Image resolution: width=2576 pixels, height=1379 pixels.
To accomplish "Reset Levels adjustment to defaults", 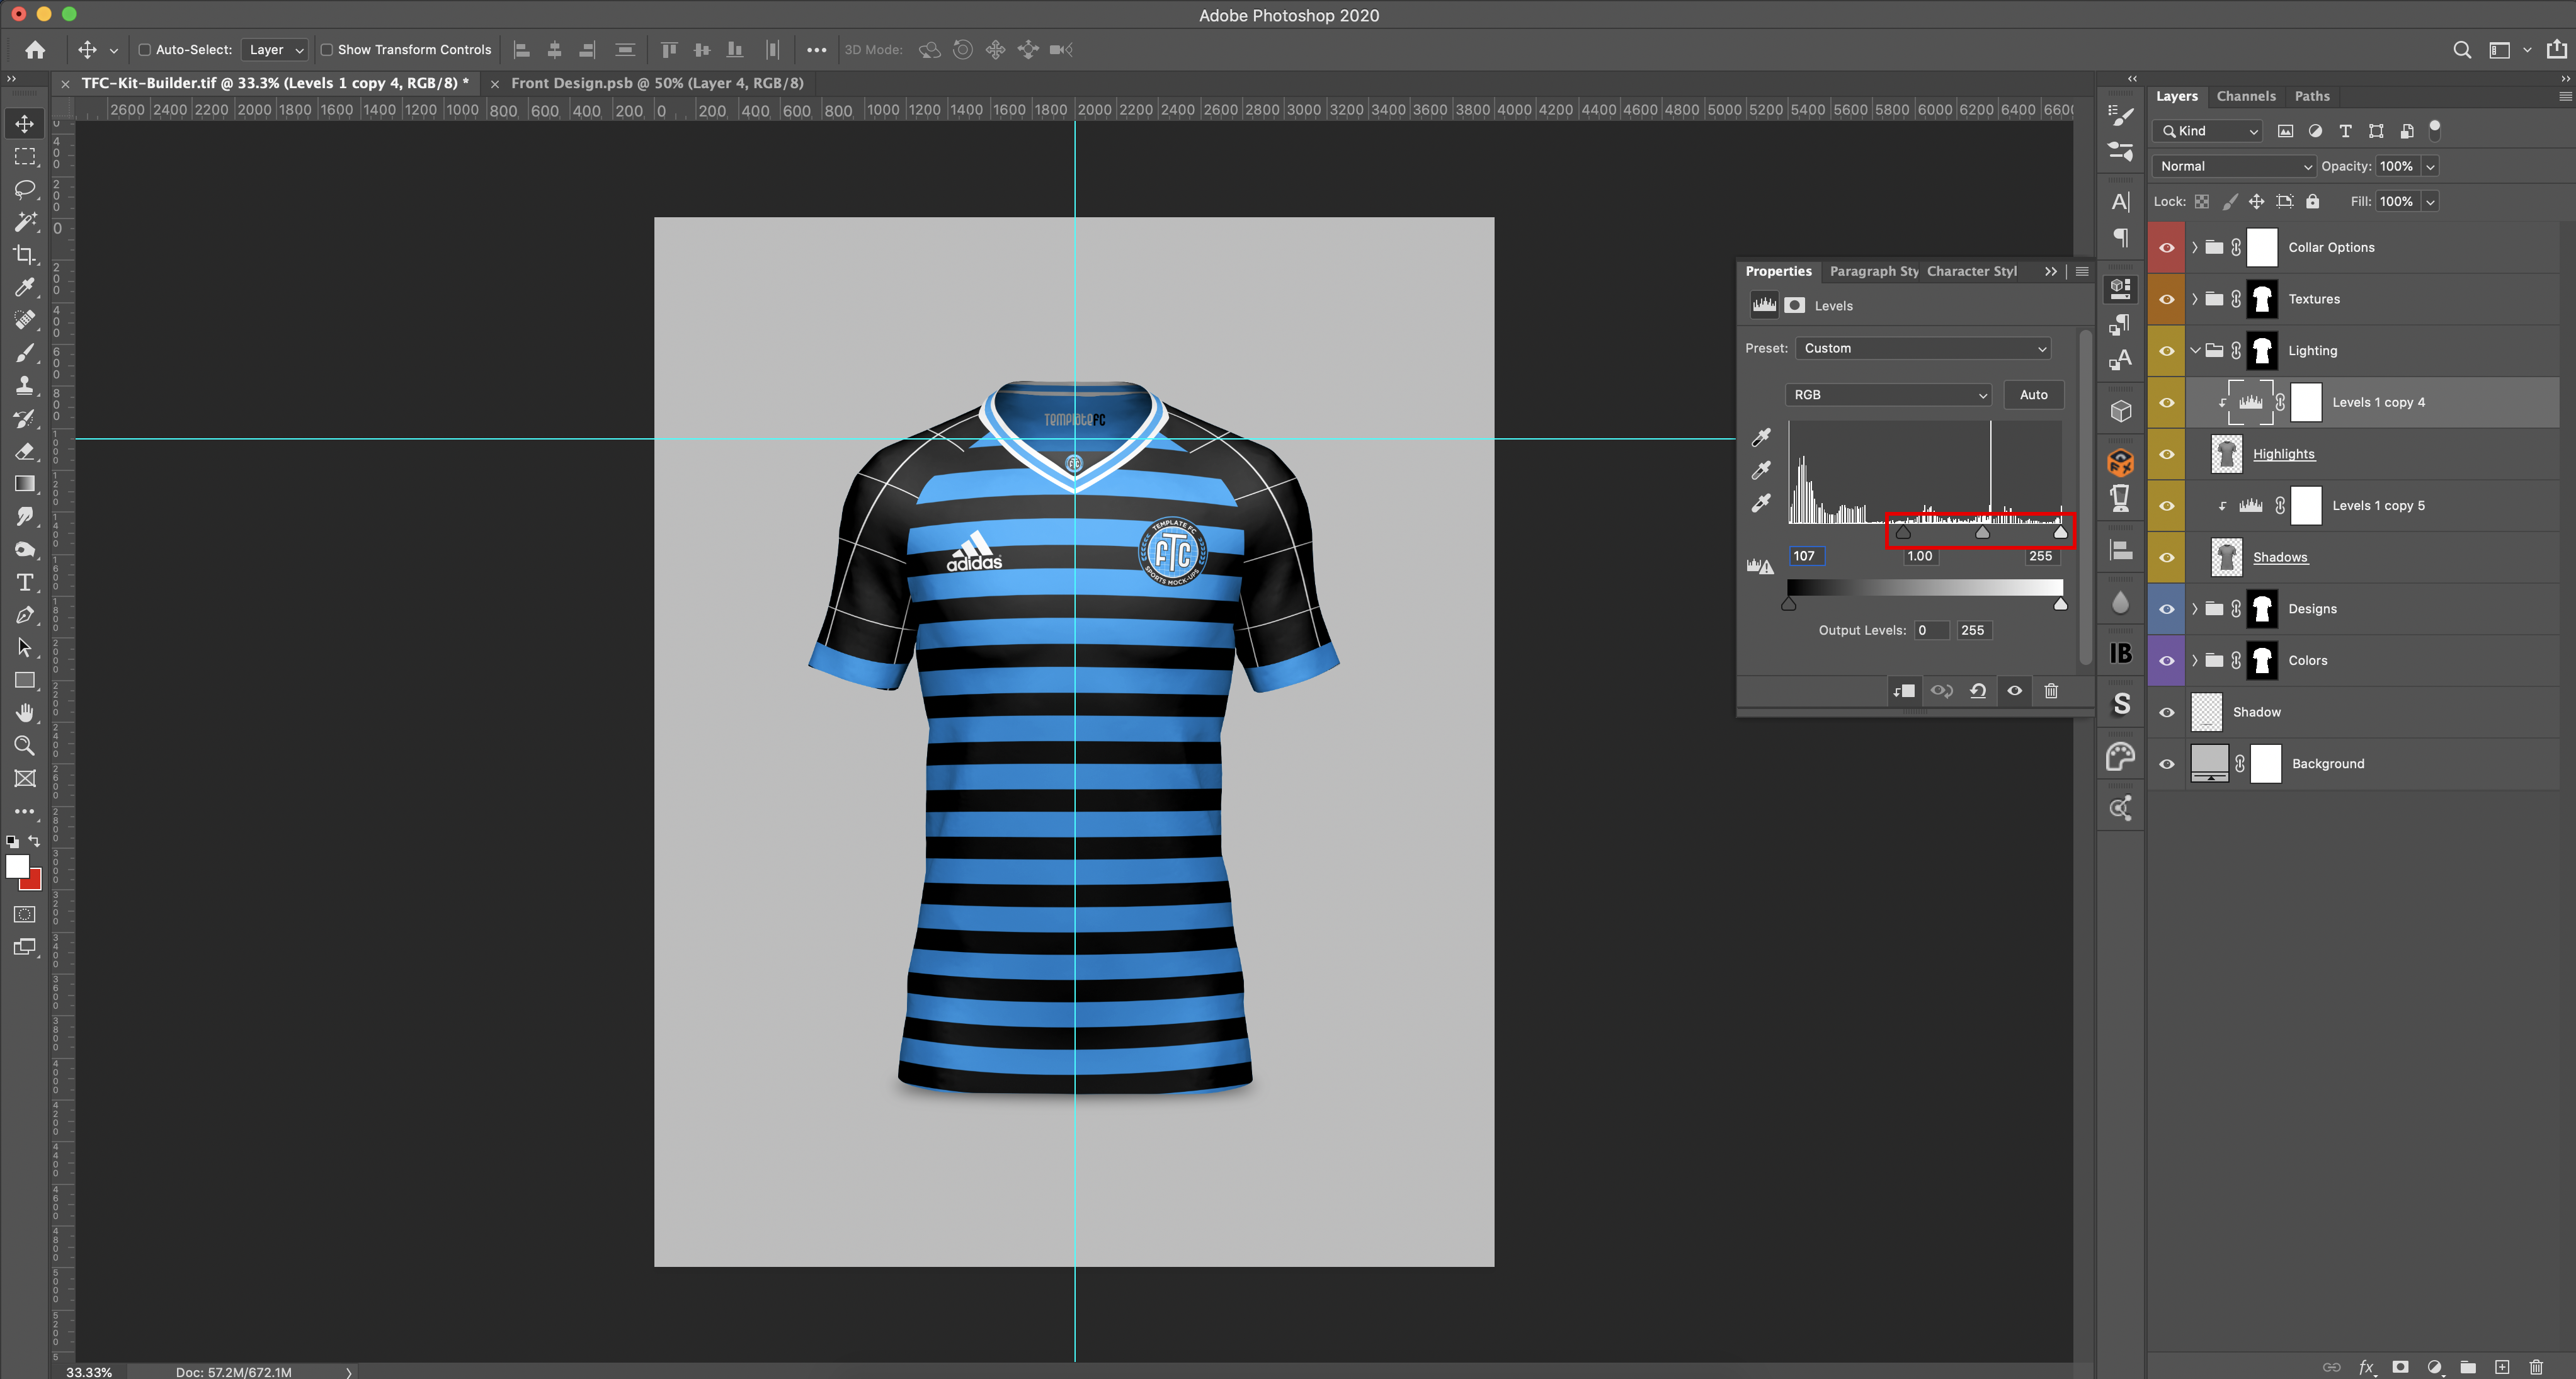I will coord(1977,691).
